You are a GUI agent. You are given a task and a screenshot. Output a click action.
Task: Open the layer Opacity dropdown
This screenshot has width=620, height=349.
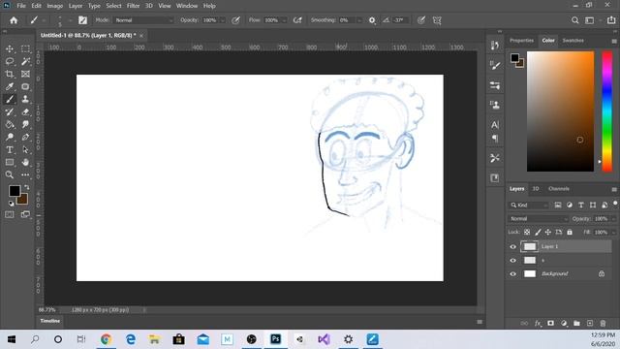coord(613,219)
